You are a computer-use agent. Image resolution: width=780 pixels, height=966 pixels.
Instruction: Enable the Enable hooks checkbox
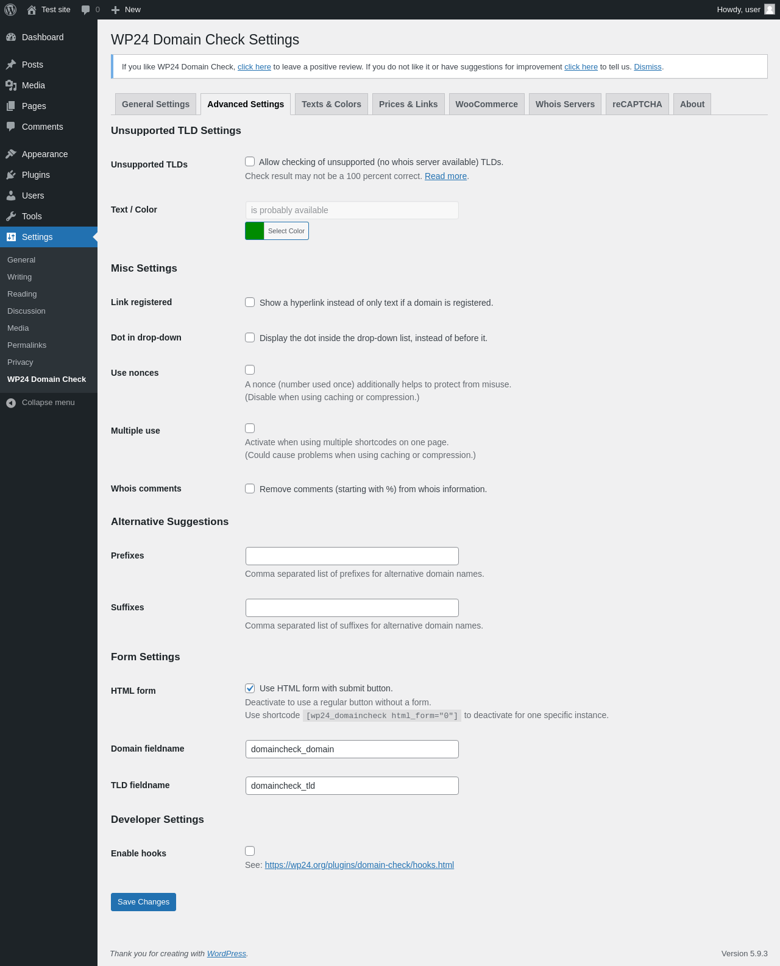click(250, 851)
